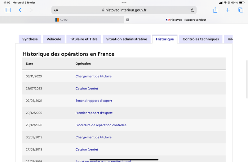This screenshot has height=162, width=248.
Task: Click Procédure de réparation contrôlée link
Action: 101,125
